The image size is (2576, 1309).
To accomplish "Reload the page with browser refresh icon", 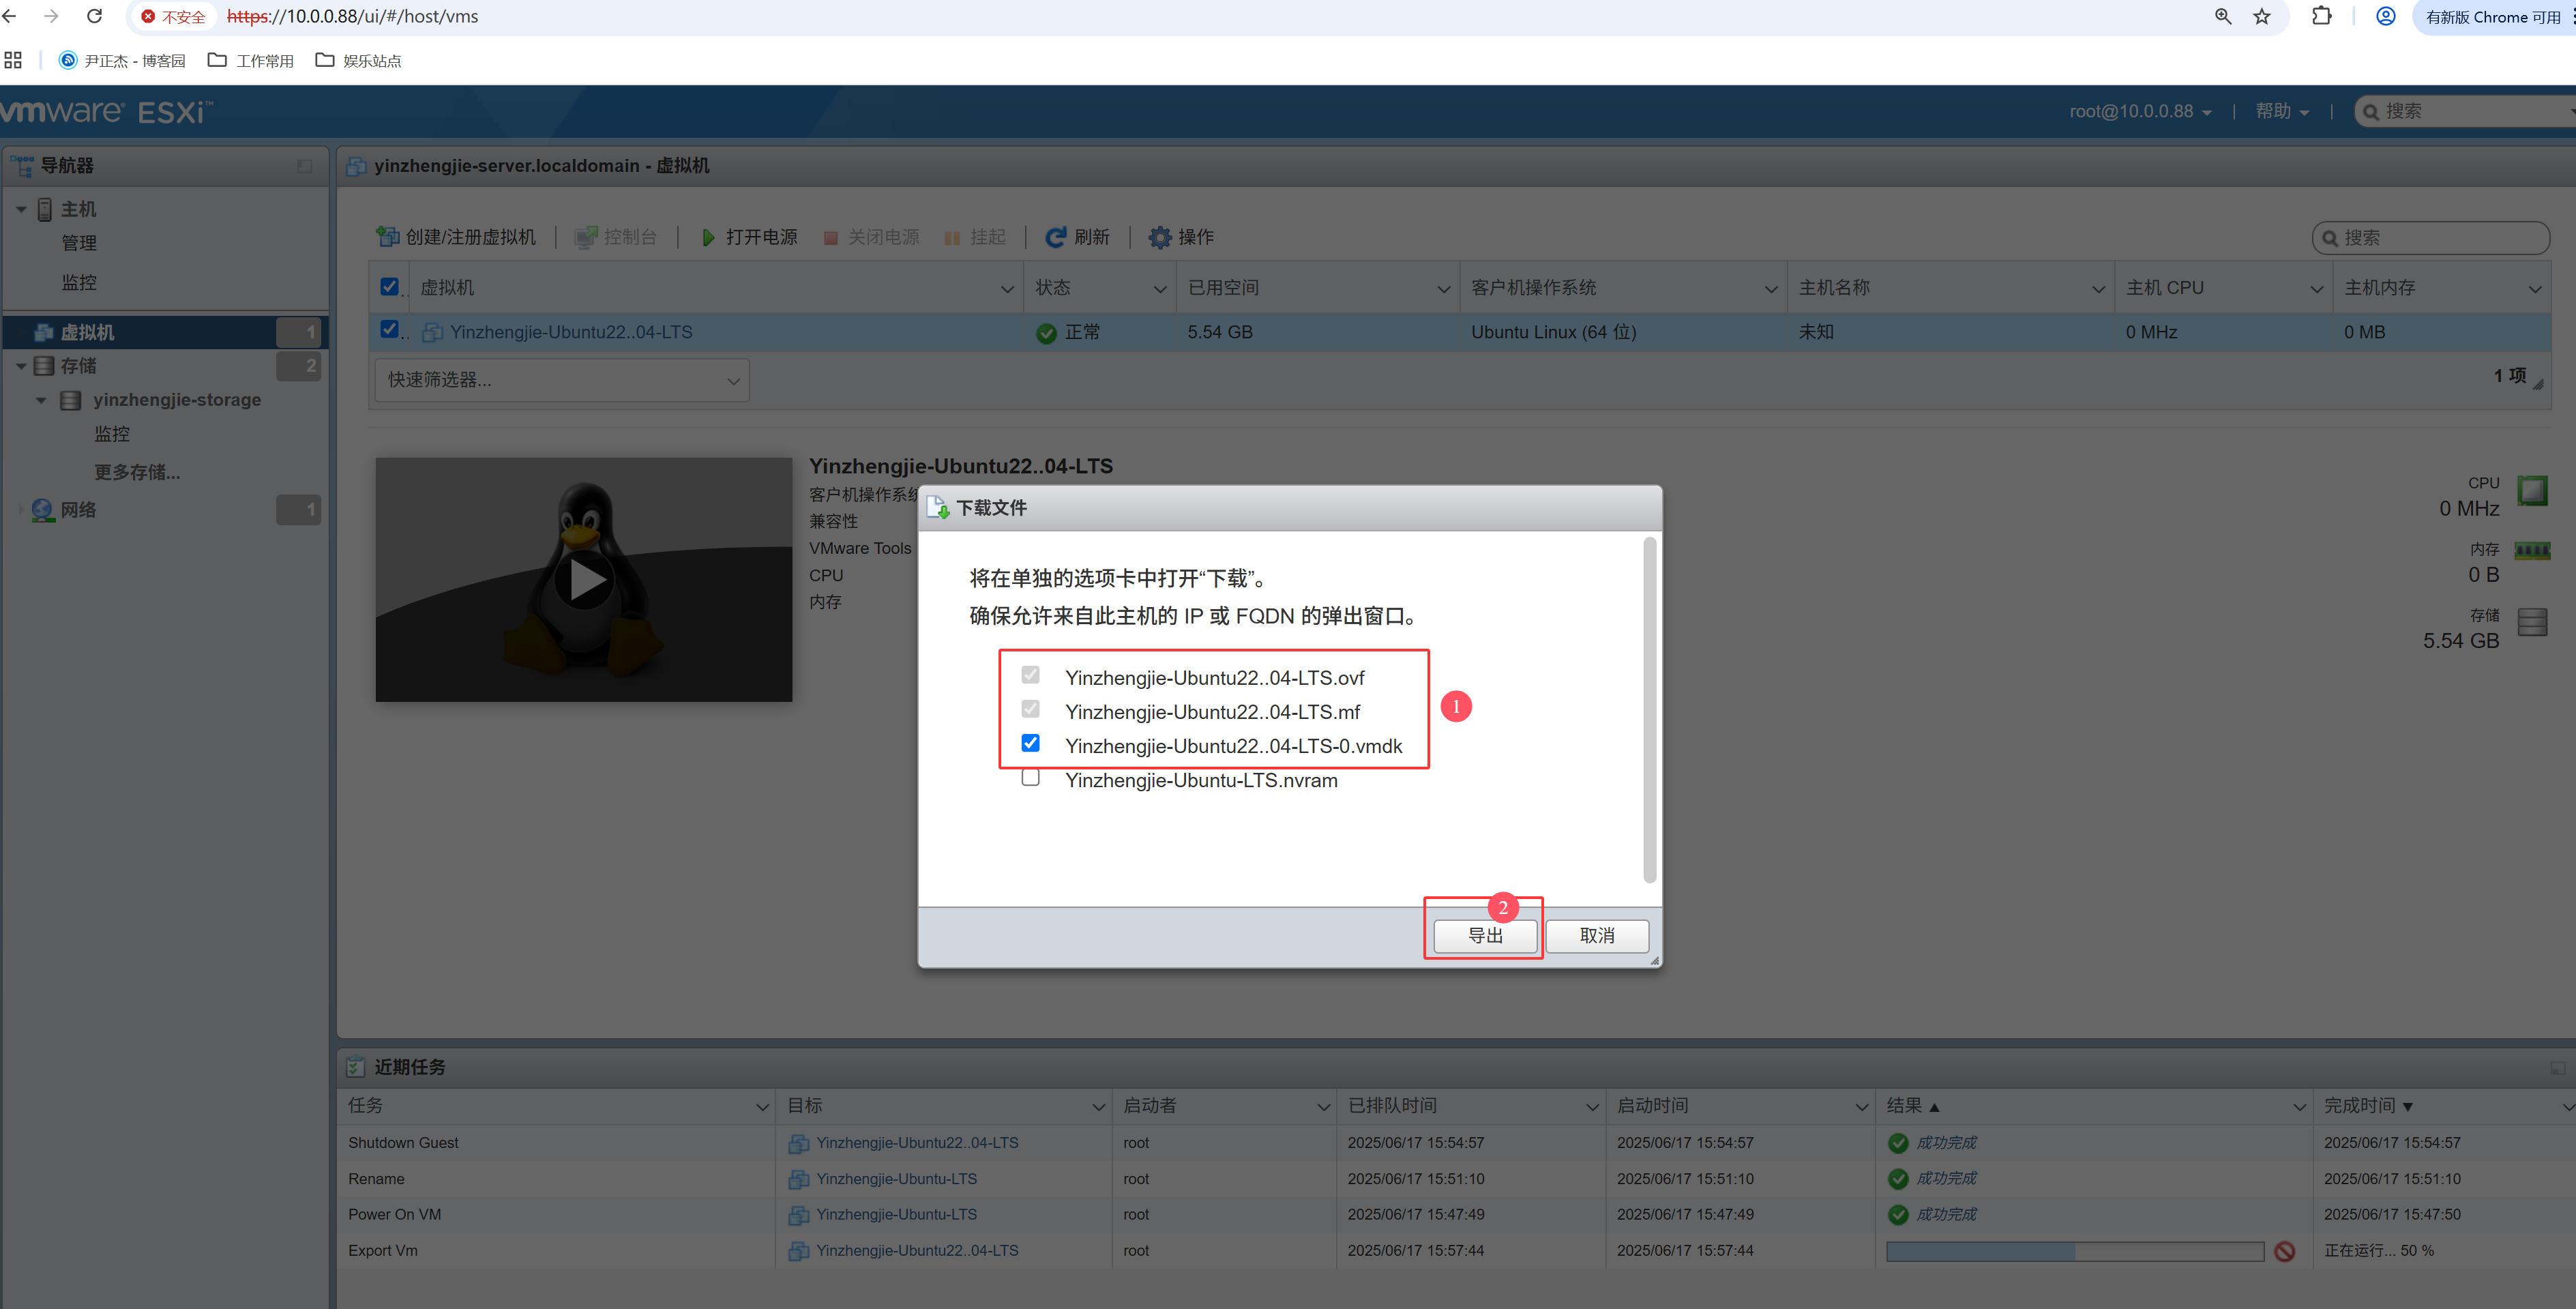I will coord(95,17).
